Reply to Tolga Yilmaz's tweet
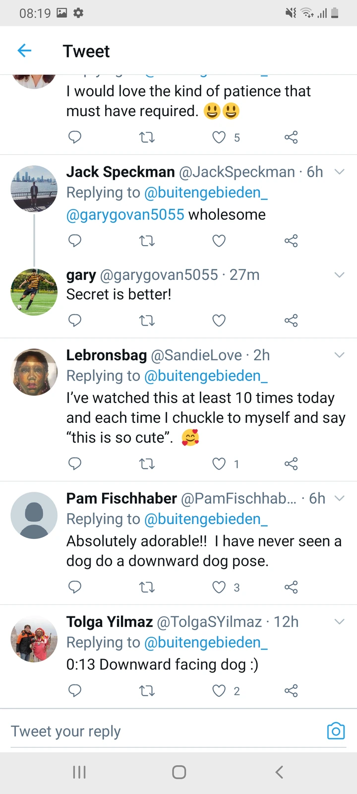This screenshot has height=794, width=357. tap(75, 691)
